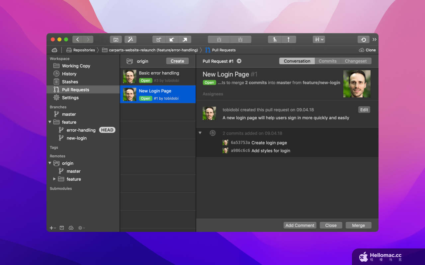Screen dimensions: 425x265
Task: Click the cloud icon at sidebar bottom
Action: tap(71, 228)
